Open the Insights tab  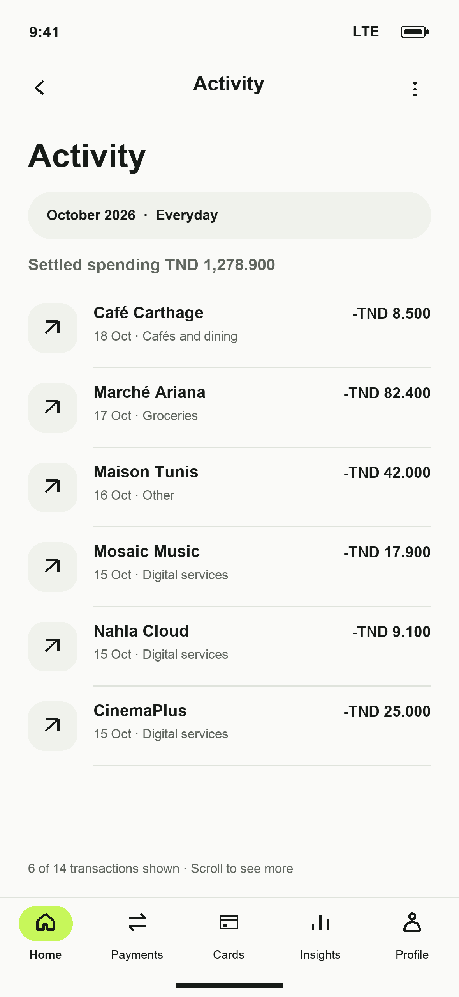pyautogui.click(x=320, y=934)
